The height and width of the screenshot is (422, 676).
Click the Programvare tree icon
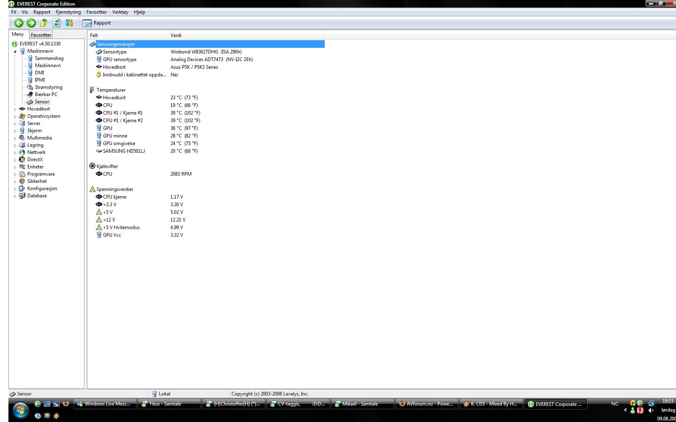point(22,174)
